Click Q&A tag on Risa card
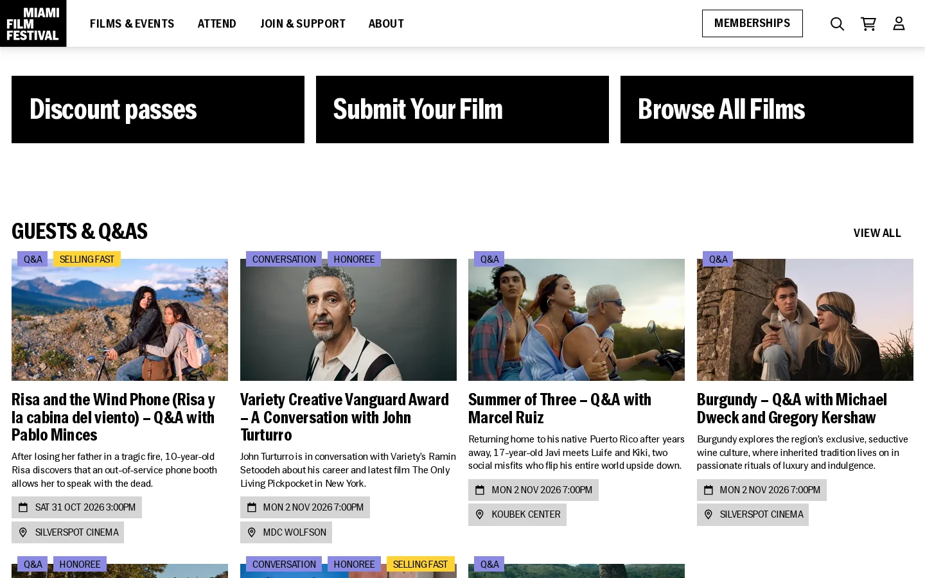This screenshot has height=578, width=925. [x=33, y=259]
